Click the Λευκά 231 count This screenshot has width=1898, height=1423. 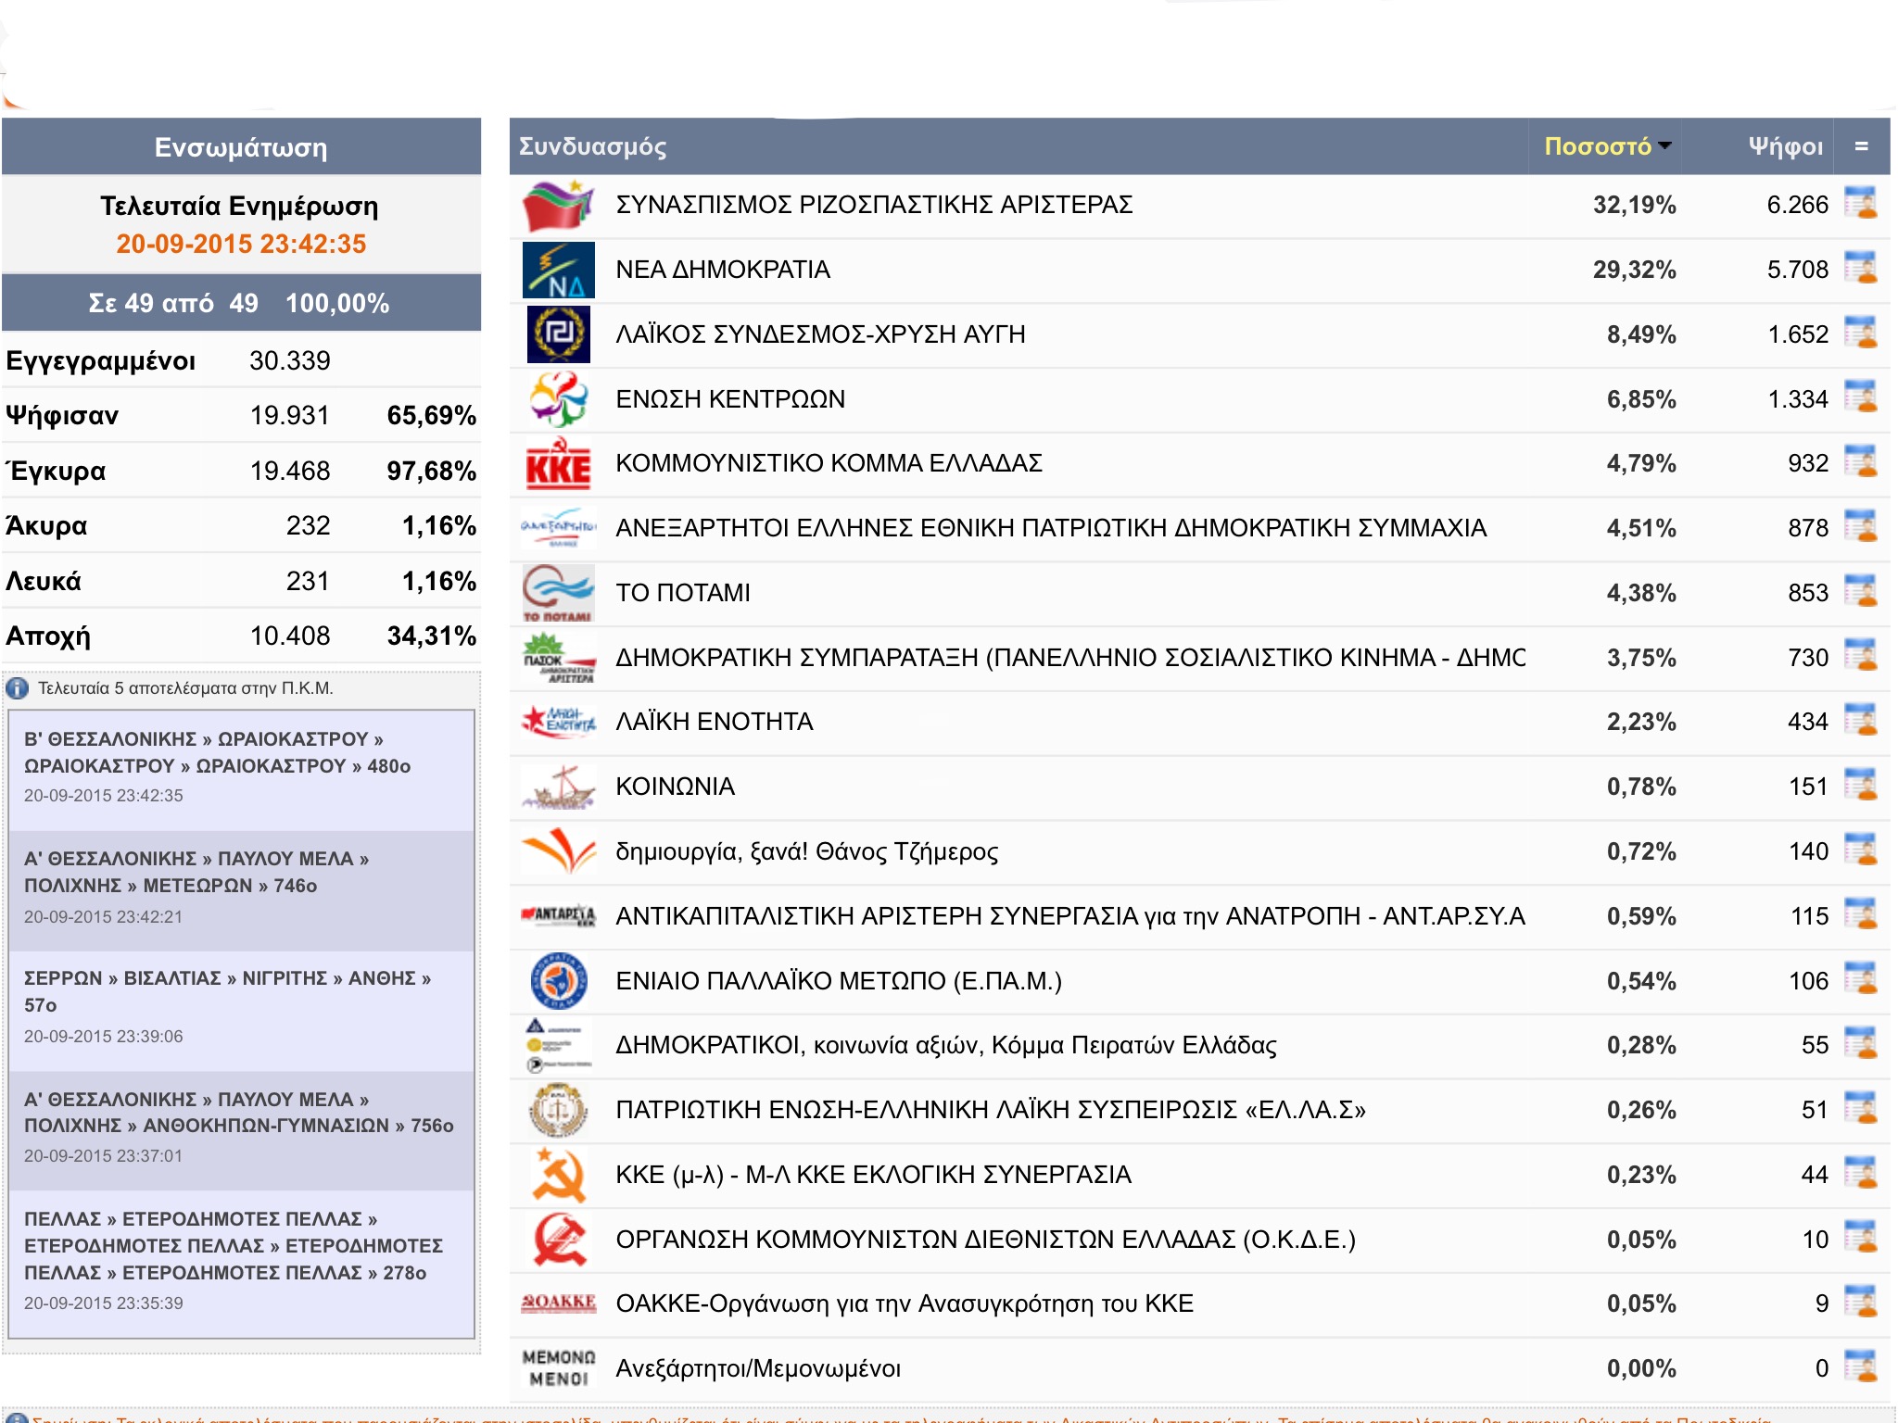308,581
